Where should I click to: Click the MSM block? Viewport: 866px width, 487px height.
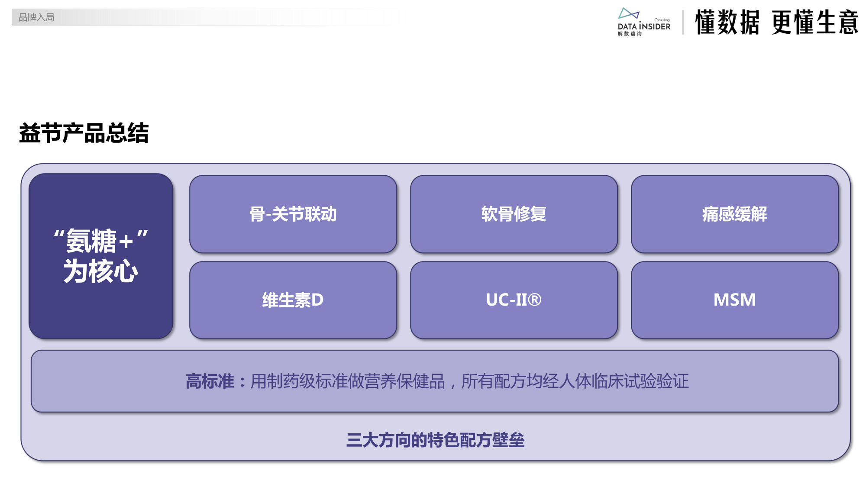pyautogui.click(x=736, y=300)
